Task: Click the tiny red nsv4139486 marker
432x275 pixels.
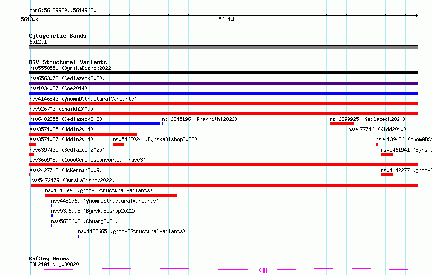Action: [377, 144]
